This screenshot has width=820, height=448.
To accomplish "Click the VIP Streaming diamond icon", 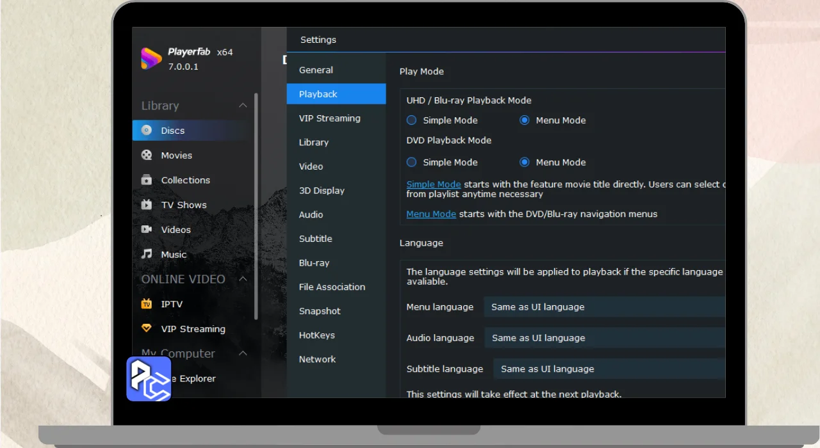I will [x=147, y=328].
